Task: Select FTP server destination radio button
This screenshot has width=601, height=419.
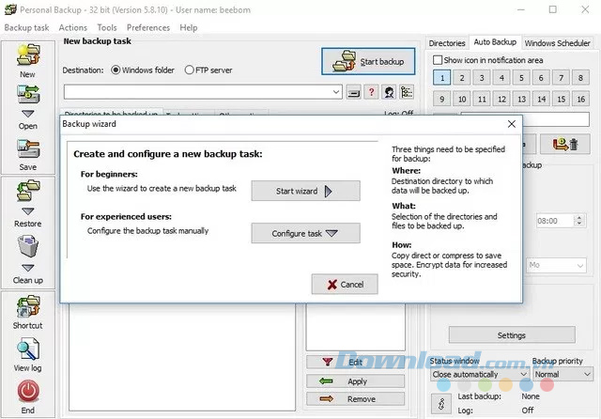Action: (x=189, y=70)
